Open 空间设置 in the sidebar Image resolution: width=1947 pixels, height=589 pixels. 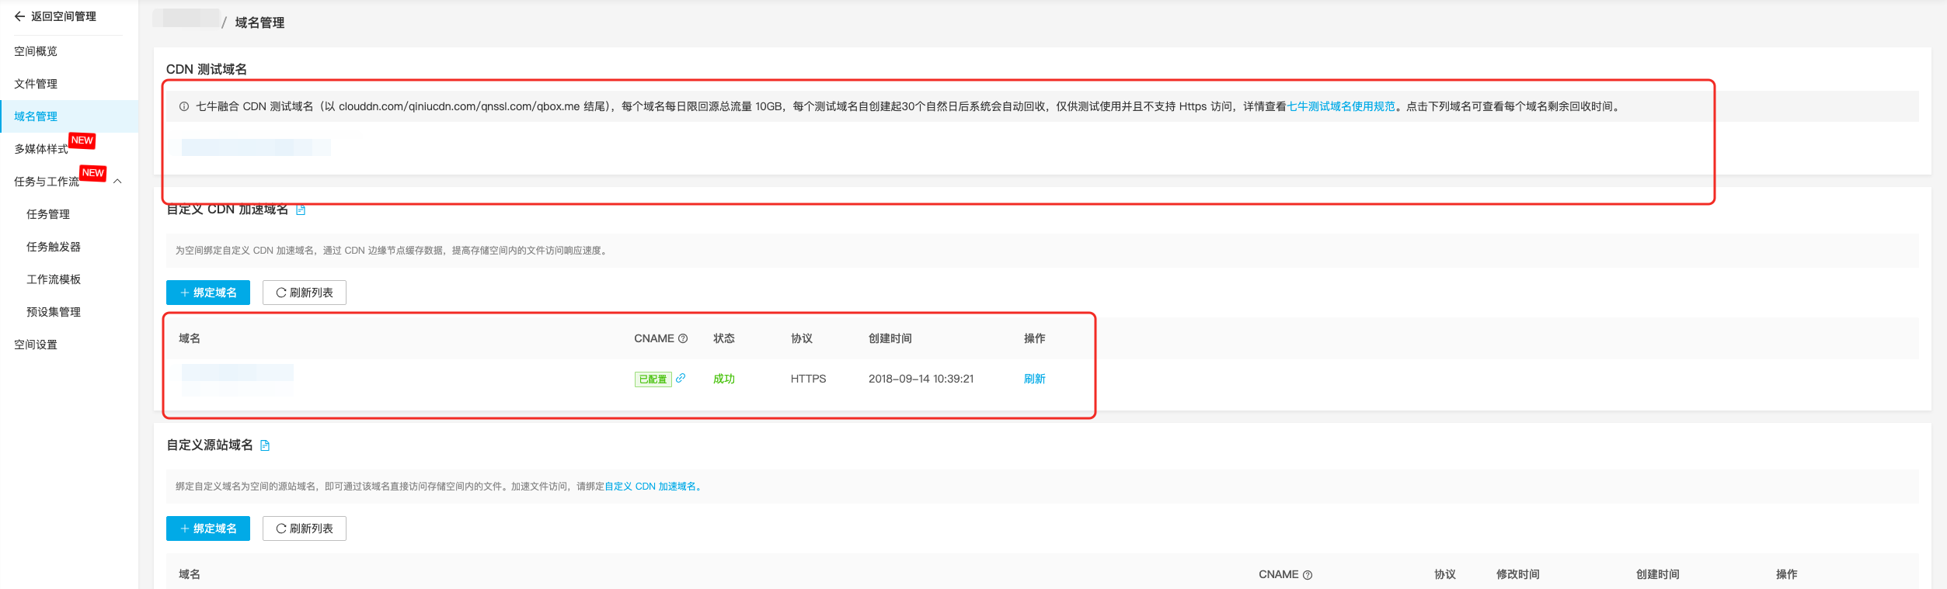click(x=36, y=345)
